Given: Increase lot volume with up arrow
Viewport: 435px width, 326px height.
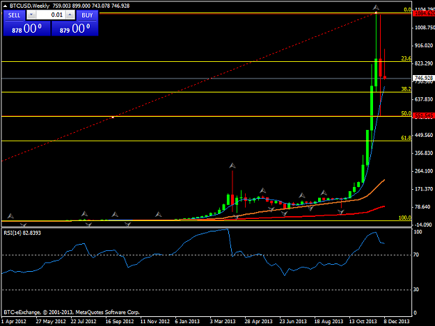Looking at the screenshot, I should coord(70,15).
